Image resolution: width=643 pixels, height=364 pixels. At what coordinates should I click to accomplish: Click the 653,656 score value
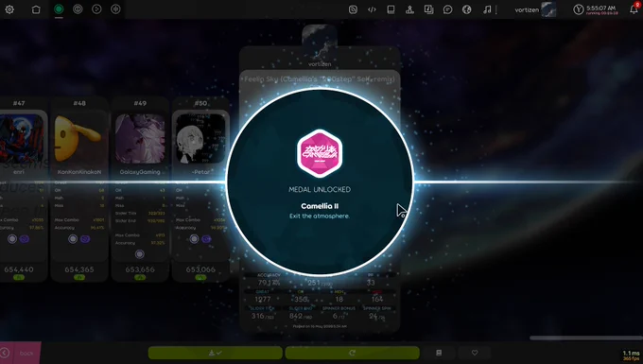[140, 269]
